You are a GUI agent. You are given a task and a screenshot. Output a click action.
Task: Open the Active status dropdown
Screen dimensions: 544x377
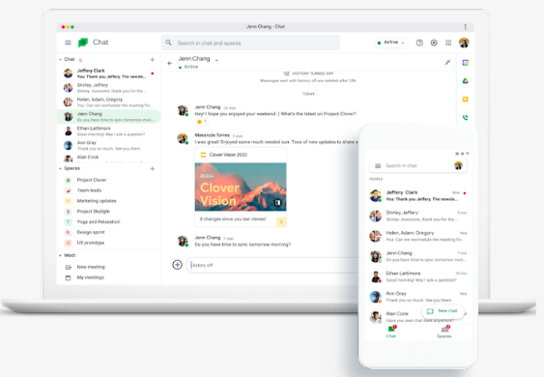391,43
